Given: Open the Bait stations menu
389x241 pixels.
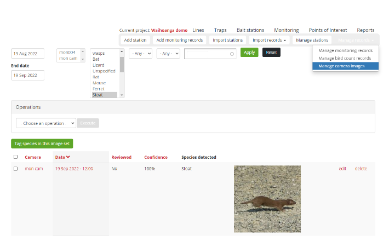Looking at the screenshot, I should (x=250, y=30).
